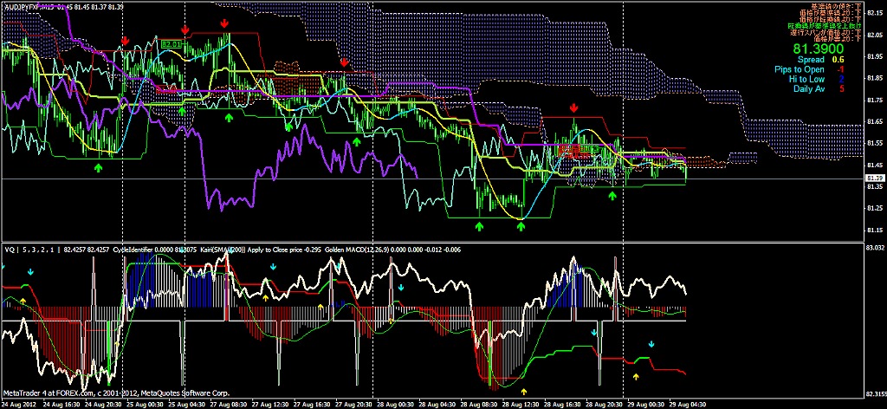Viewport: 887px width, 409px height.
Task: Click the CycleIdentifier indicator label
Action: pyautogui.click(x=133, y=249)
